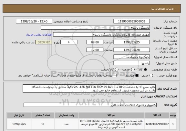The height and width of the screenshot is (131, 186).
Task: Click the requester field مهدی صفرزاده
Action: 101,35
